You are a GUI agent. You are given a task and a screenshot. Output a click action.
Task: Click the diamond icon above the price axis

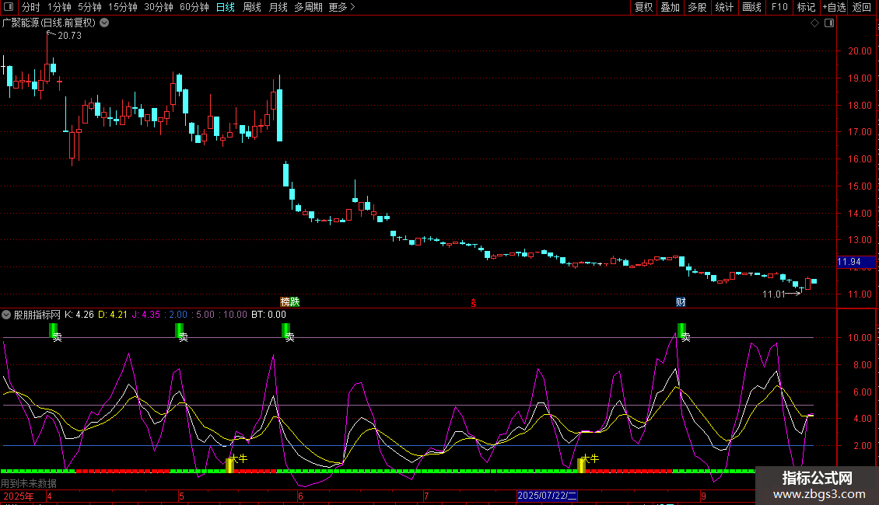[x=814, y=23]
